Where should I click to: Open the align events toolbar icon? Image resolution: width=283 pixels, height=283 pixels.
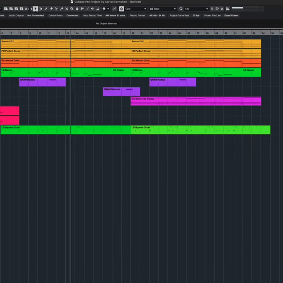click(x=227, y=9)
